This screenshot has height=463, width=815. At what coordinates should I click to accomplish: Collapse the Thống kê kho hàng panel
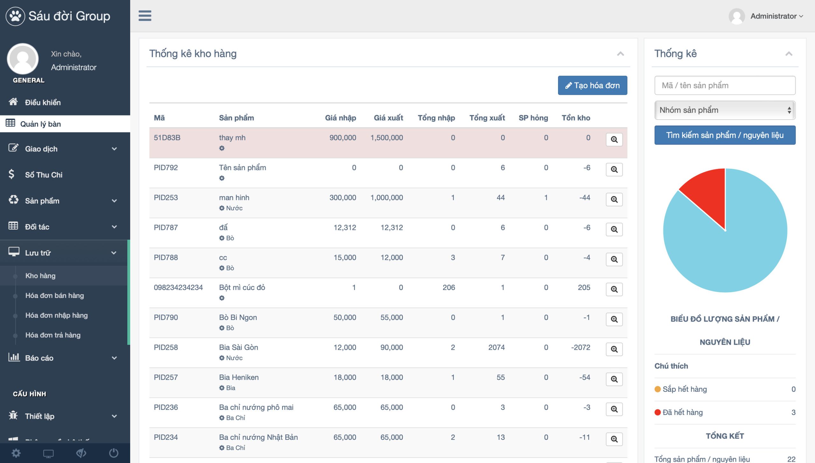[x=620, y=54]
